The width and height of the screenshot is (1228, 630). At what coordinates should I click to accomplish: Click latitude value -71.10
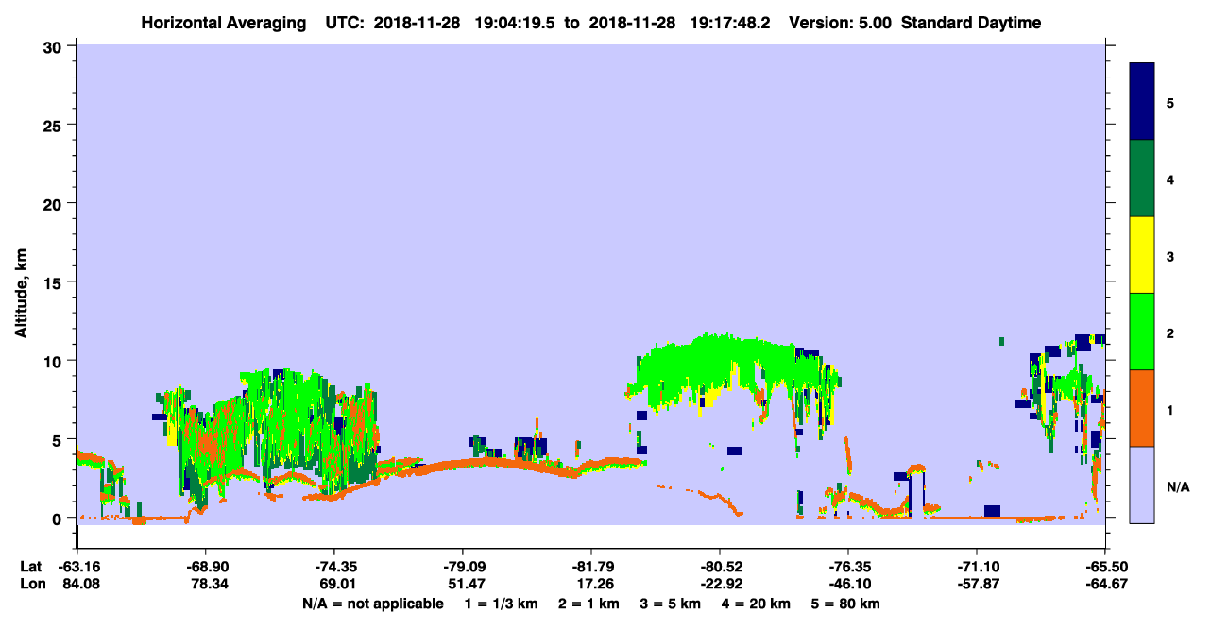977,566
